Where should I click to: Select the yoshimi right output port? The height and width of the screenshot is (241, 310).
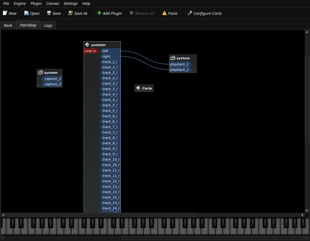click(110, 56)
